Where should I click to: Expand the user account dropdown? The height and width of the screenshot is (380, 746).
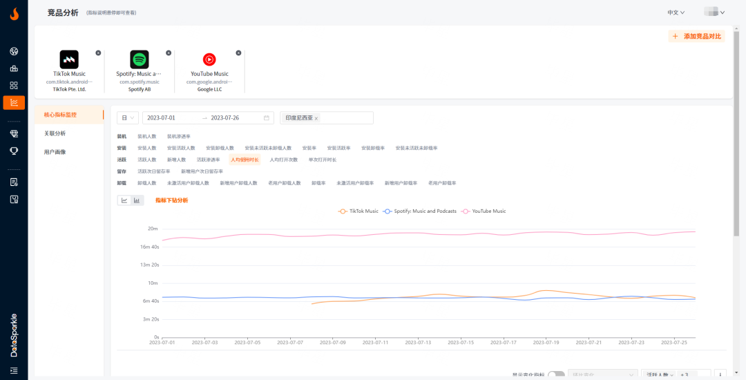click(x=714, y=12)
